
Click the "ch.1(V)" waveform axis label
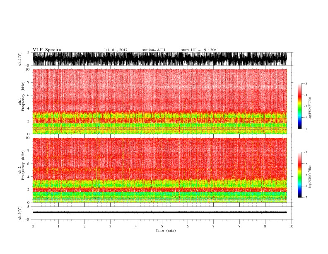20,59
